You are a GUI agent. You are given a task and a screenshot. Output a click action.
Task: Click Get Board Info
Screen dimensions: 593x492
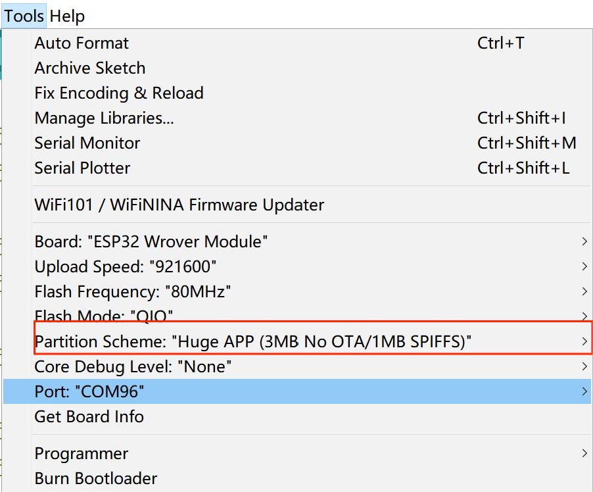coord(89,417)
